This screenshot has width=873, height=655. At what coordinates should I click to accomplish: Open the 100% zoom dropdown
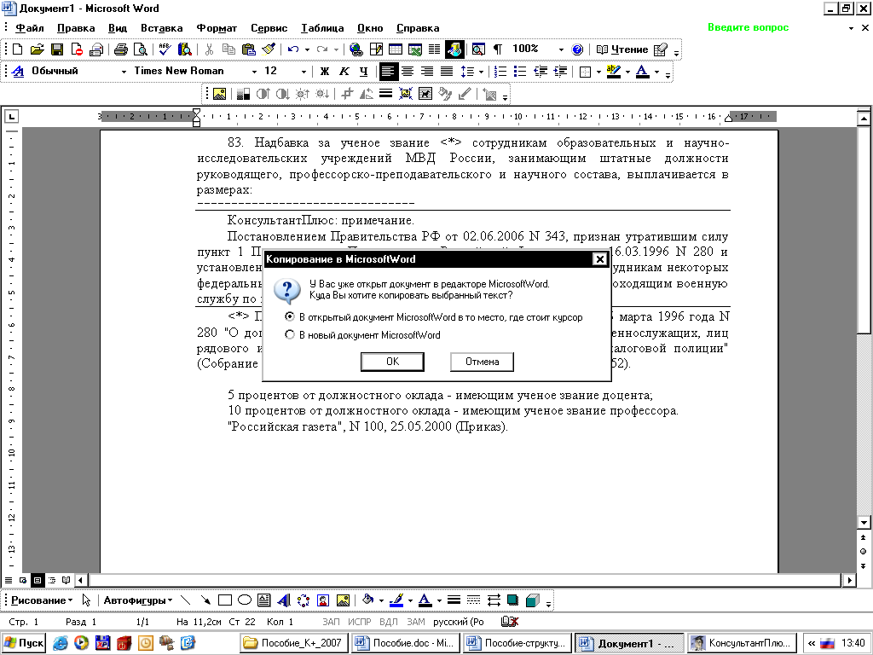pyautogui.click(x=561, y=49)
